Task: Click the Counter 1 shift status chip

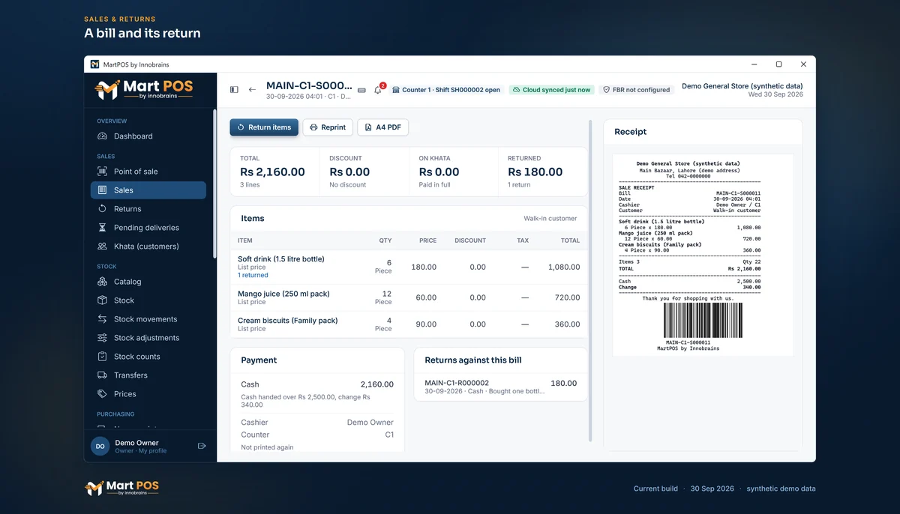Action: click(445, 90)
